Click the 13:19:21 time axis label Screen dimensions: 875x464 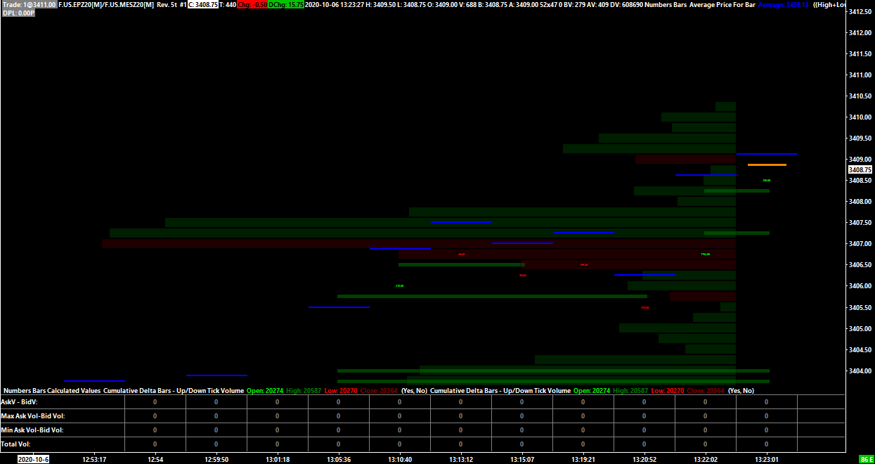click(x=583, y=459)
